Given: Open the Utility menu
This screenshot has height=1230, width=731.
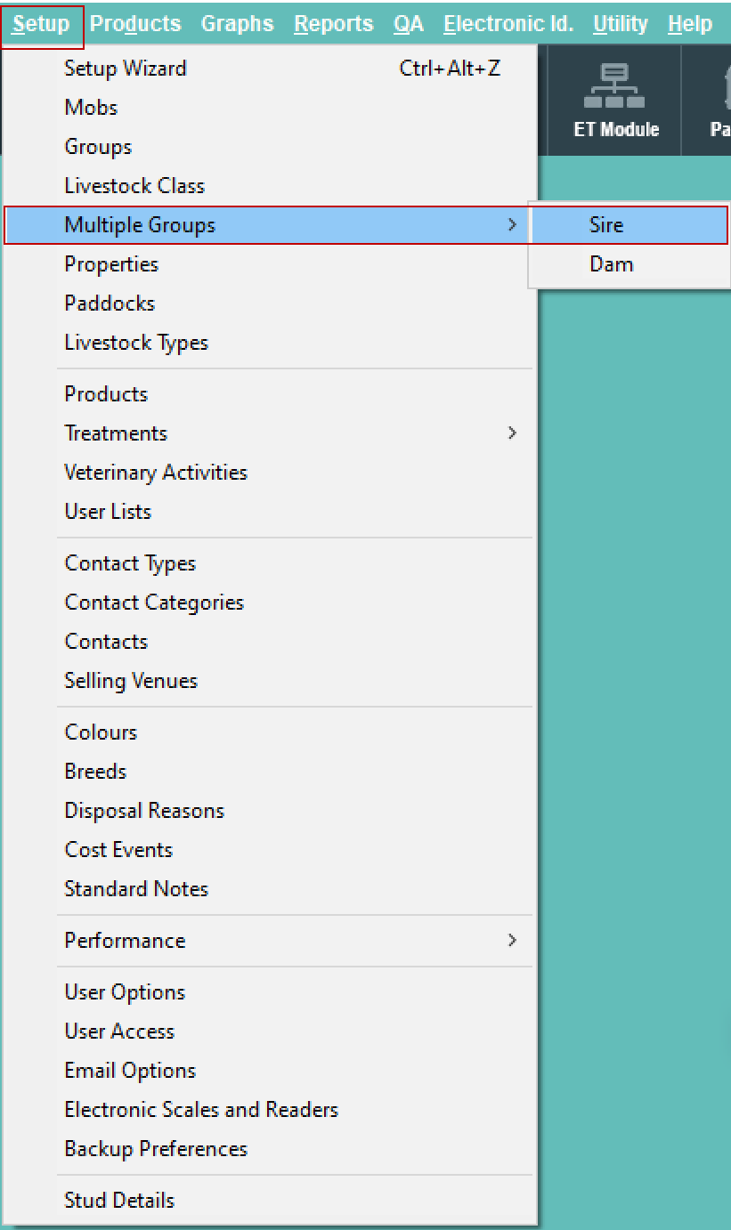Looking at the screenshot, I should point(621,24).
